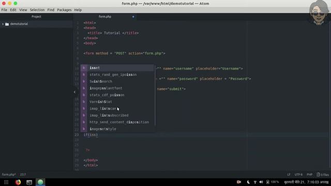Viewport: 331px width, 186px height.
Task: Change the LF line ending setting
Action: click(x=289, y=175)
